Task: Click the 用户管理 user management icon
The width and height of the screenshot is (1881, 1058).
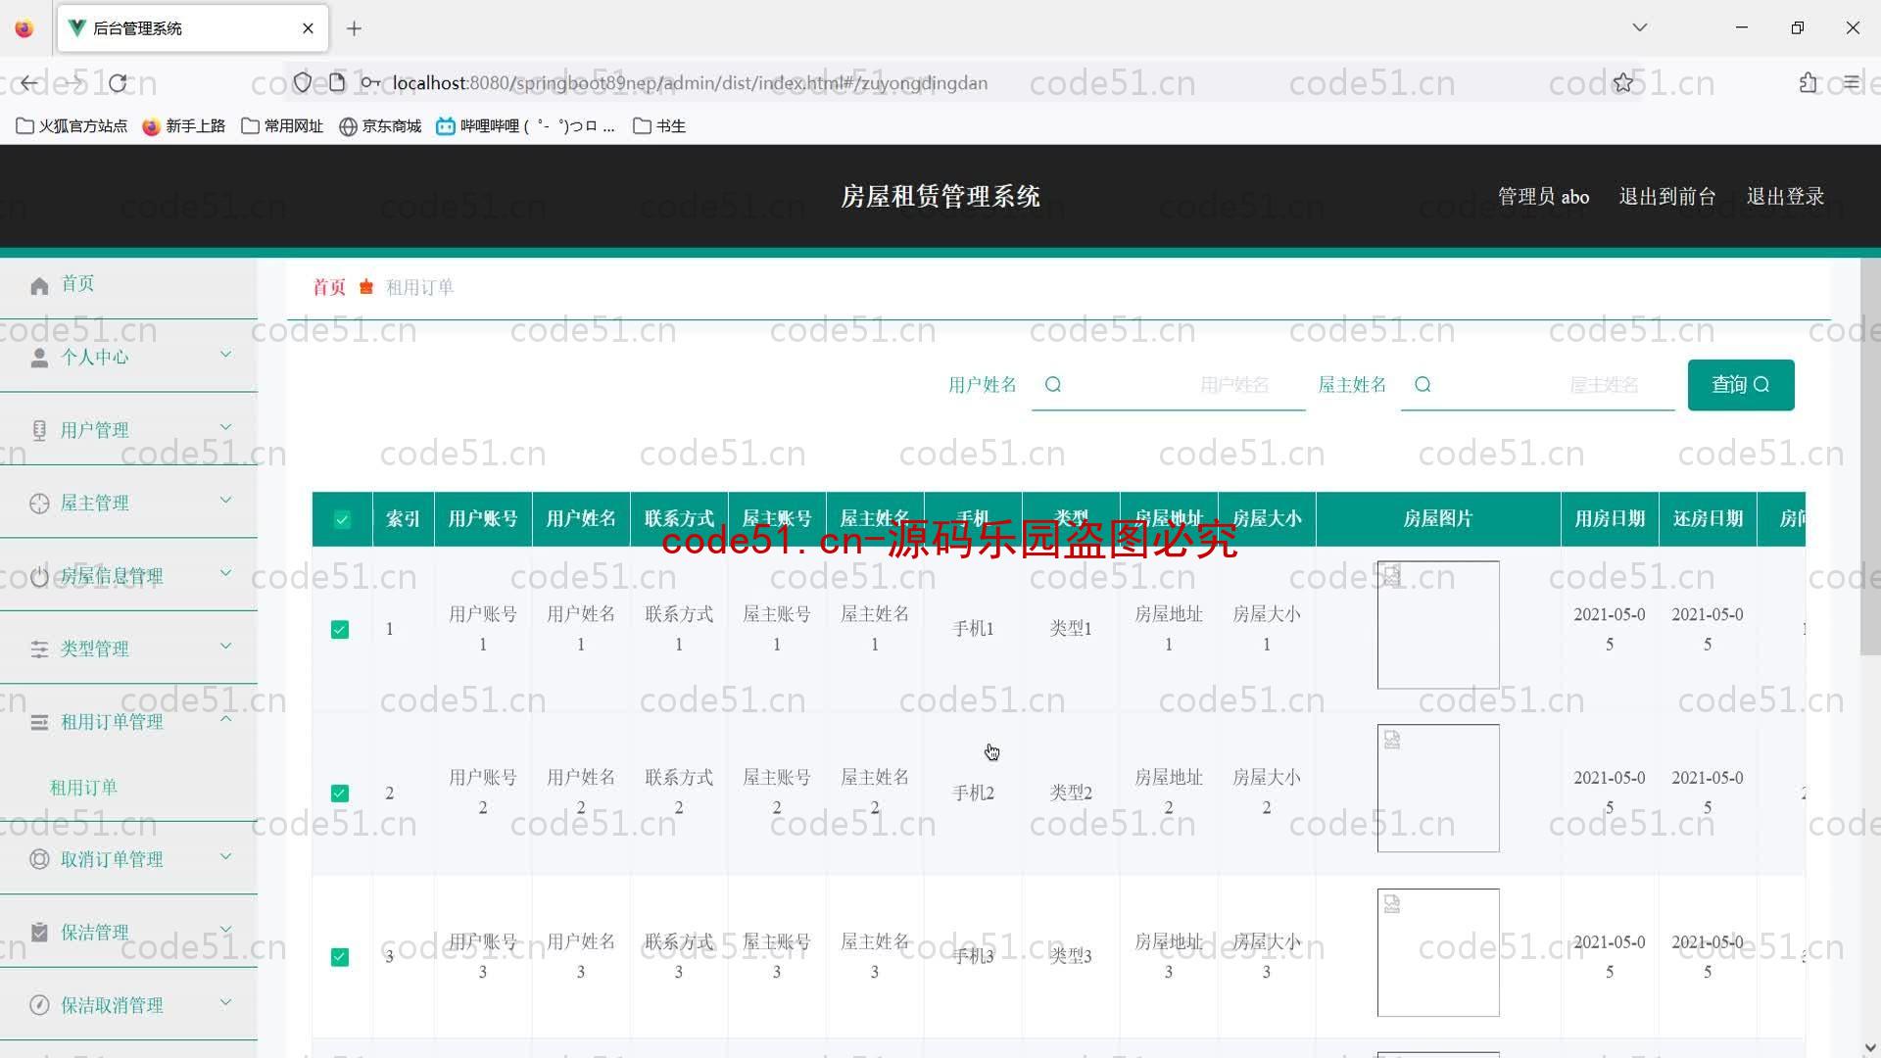Action: click(39, 429)
